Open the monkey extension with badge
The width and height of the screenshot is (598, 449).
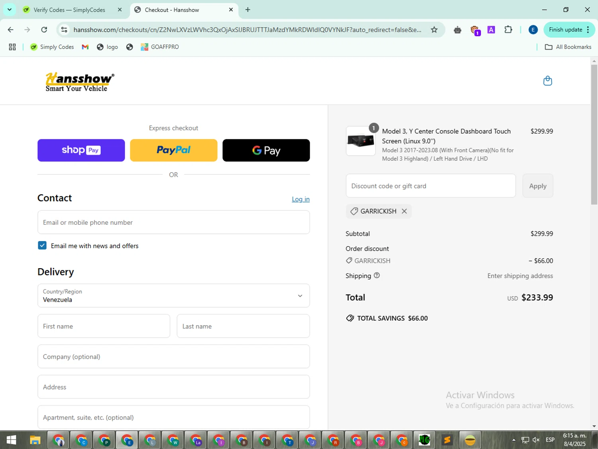click(x=475, y=30)
